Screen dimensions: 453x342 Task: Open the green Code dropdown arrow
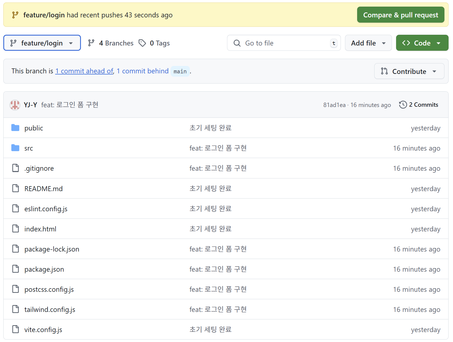pyautogui.click(x=438, y=43)
